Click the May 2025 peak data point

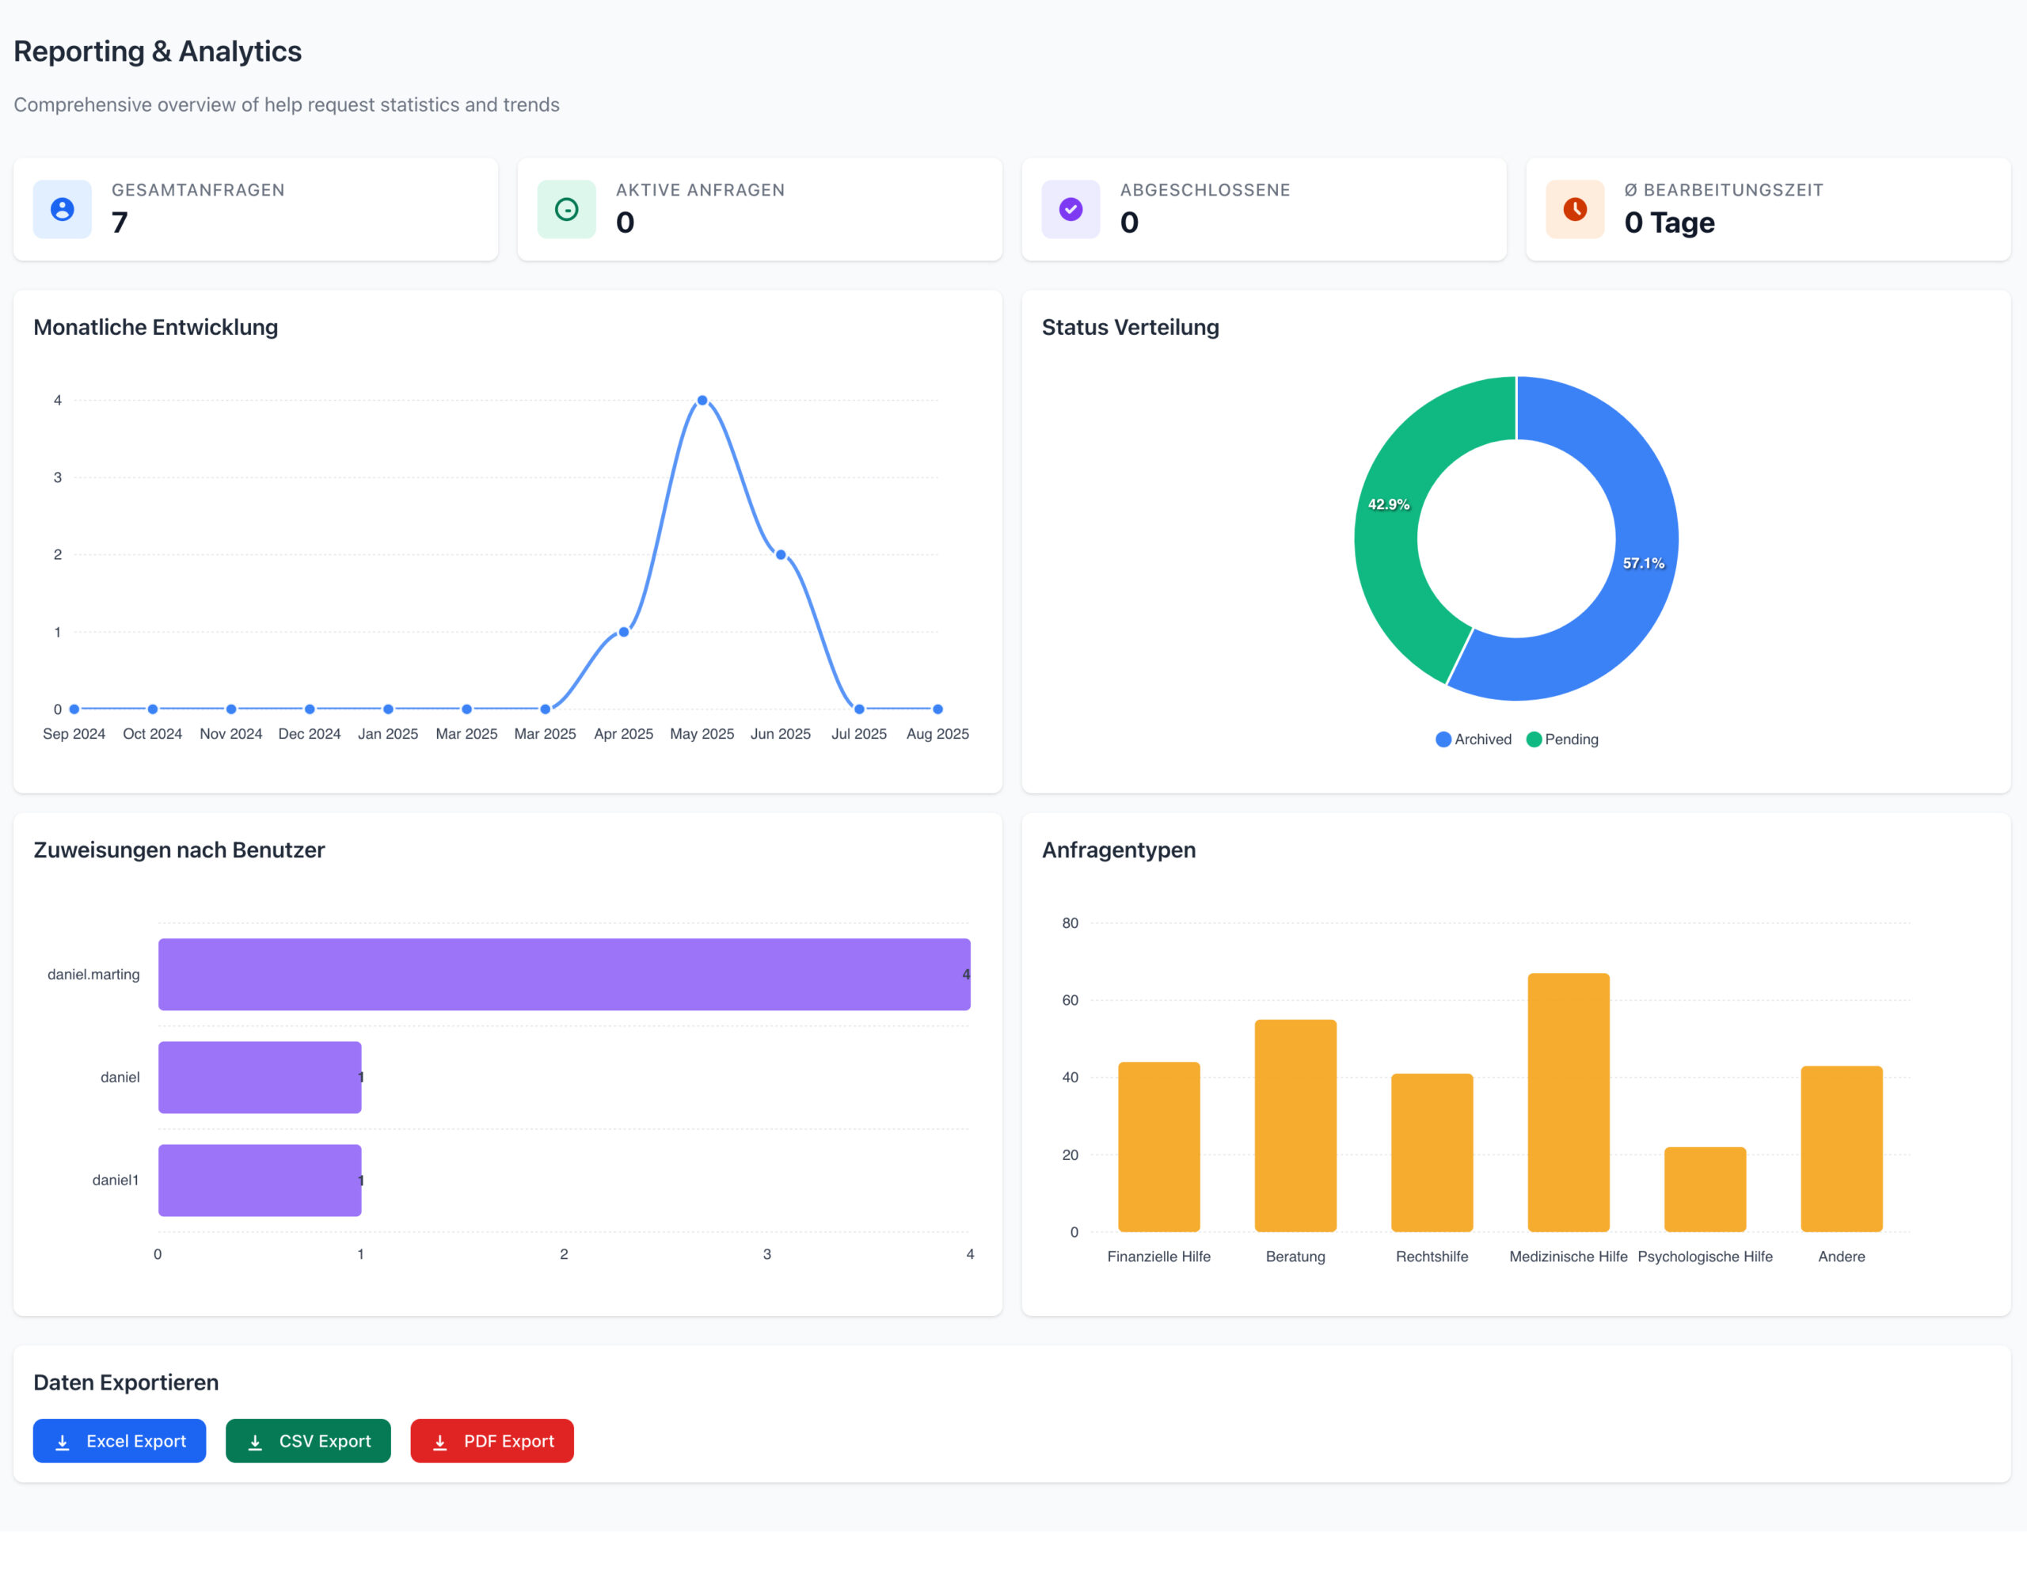pyautogui.click(x=702, y=400)
